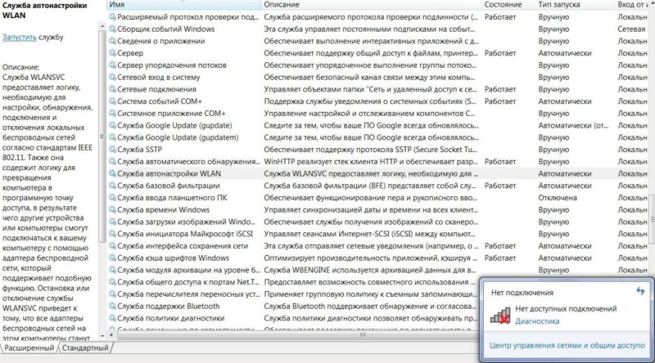
Task: Click network icon with red cross in popup
Action: (500, 316)
